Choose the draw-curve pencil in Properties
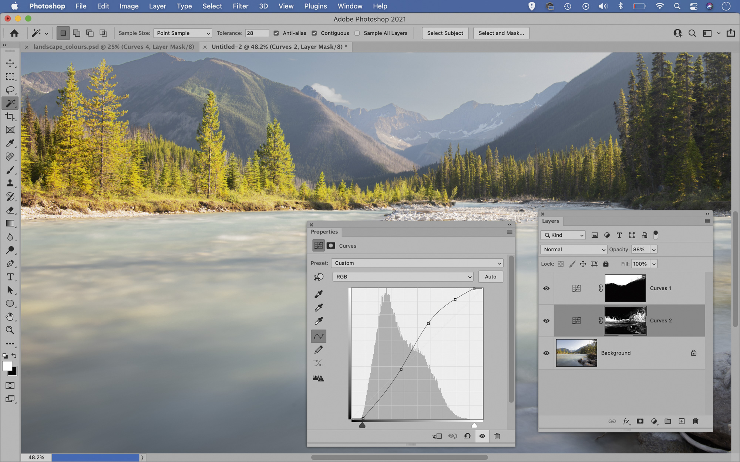The width and height of the screenshot is (740, 462). point(318,350)
